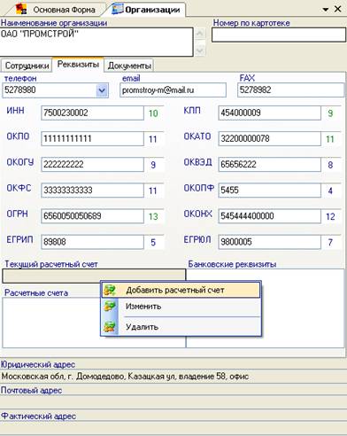Click ЕГРИП digit counter 5
This screenshot has height=436, width=347.
pos(153,243)
